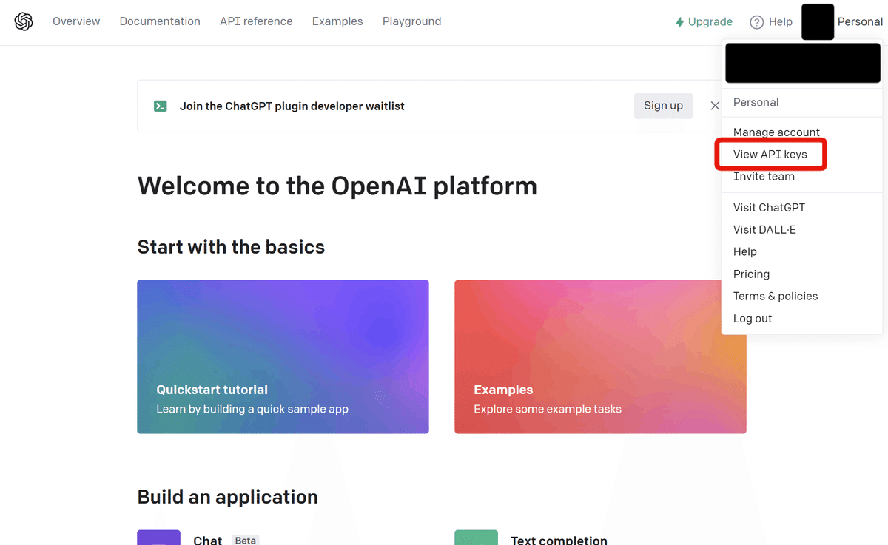This screenshot has height=545, width=888.
Task: Go to the API reference tab
Action: (256, 21)
